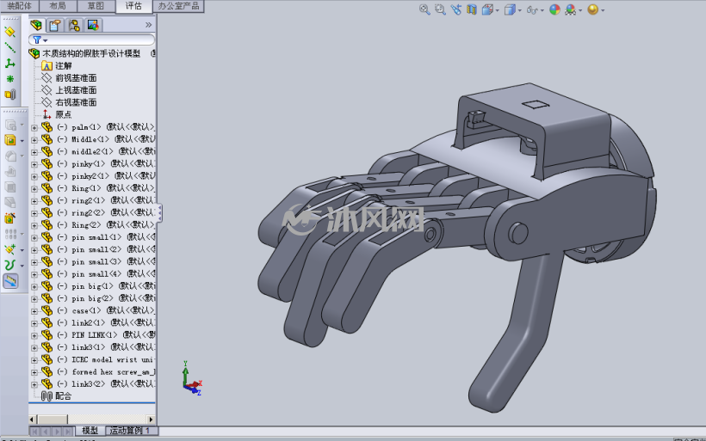This screenshot has height=441, width=706.
Task: Click Edit Appearance color ball icon
Action: tap(554, 9)
